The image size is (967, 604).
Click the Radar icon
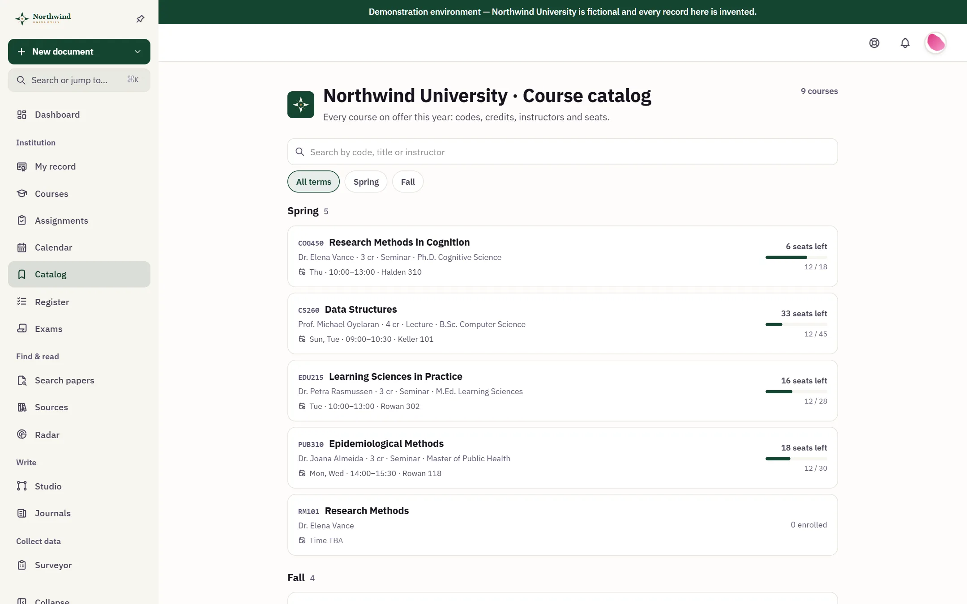click(x=22, y=434)
